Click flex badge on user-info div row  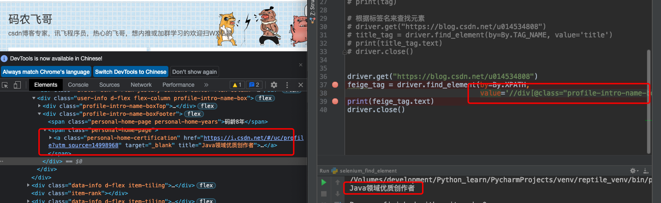click(x=265, y=98)
